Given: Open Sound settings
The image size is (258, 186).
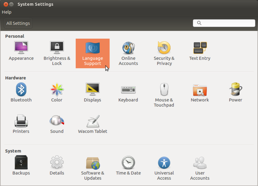Looking at the screenshot, I should click(x=57, y=124).
